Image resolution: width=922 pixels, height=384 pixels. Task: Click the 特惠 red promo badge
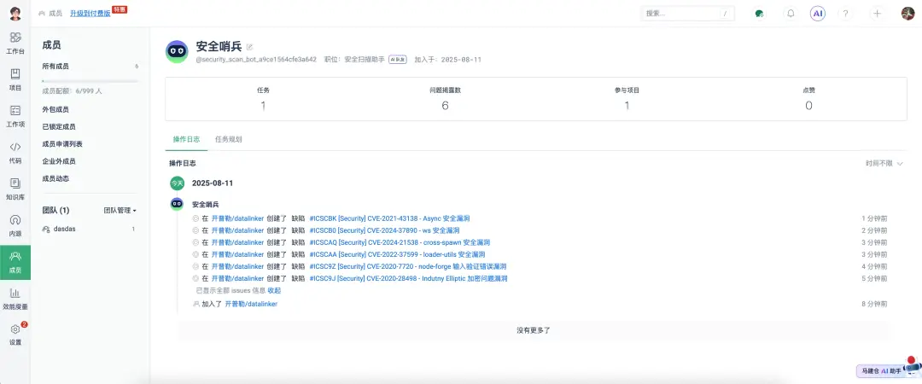pos(120,9)
